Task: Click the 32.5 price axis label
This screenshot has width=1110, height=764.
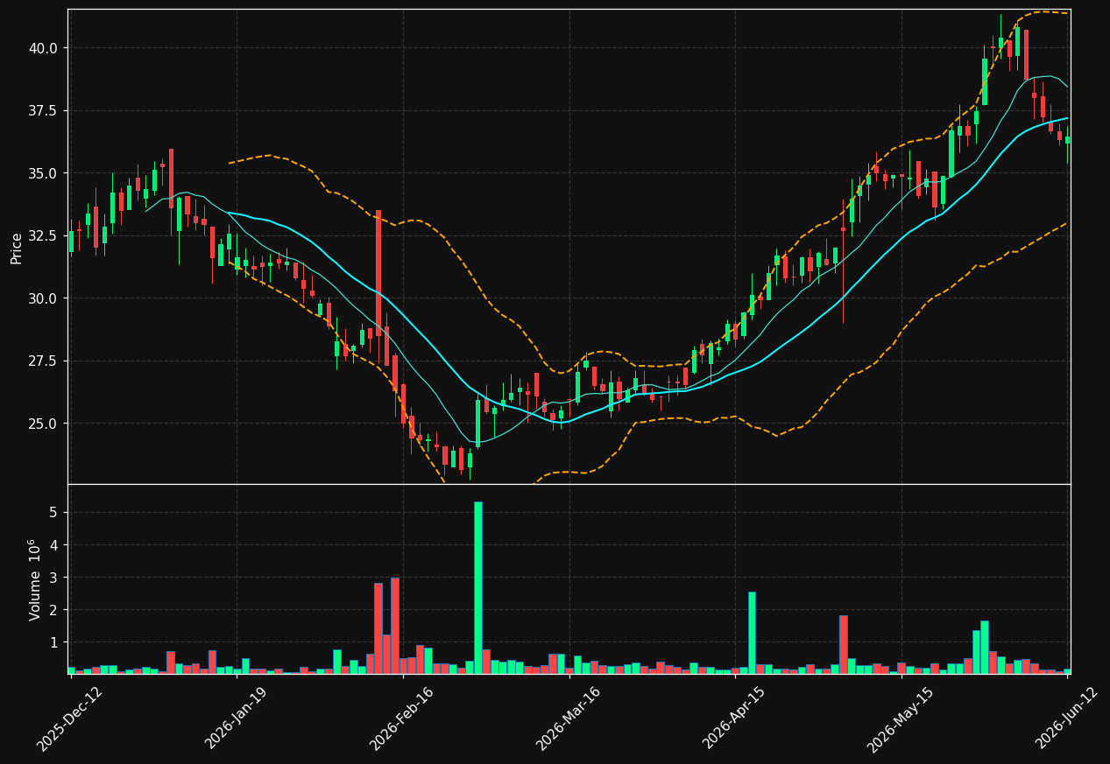Action: 42,235
